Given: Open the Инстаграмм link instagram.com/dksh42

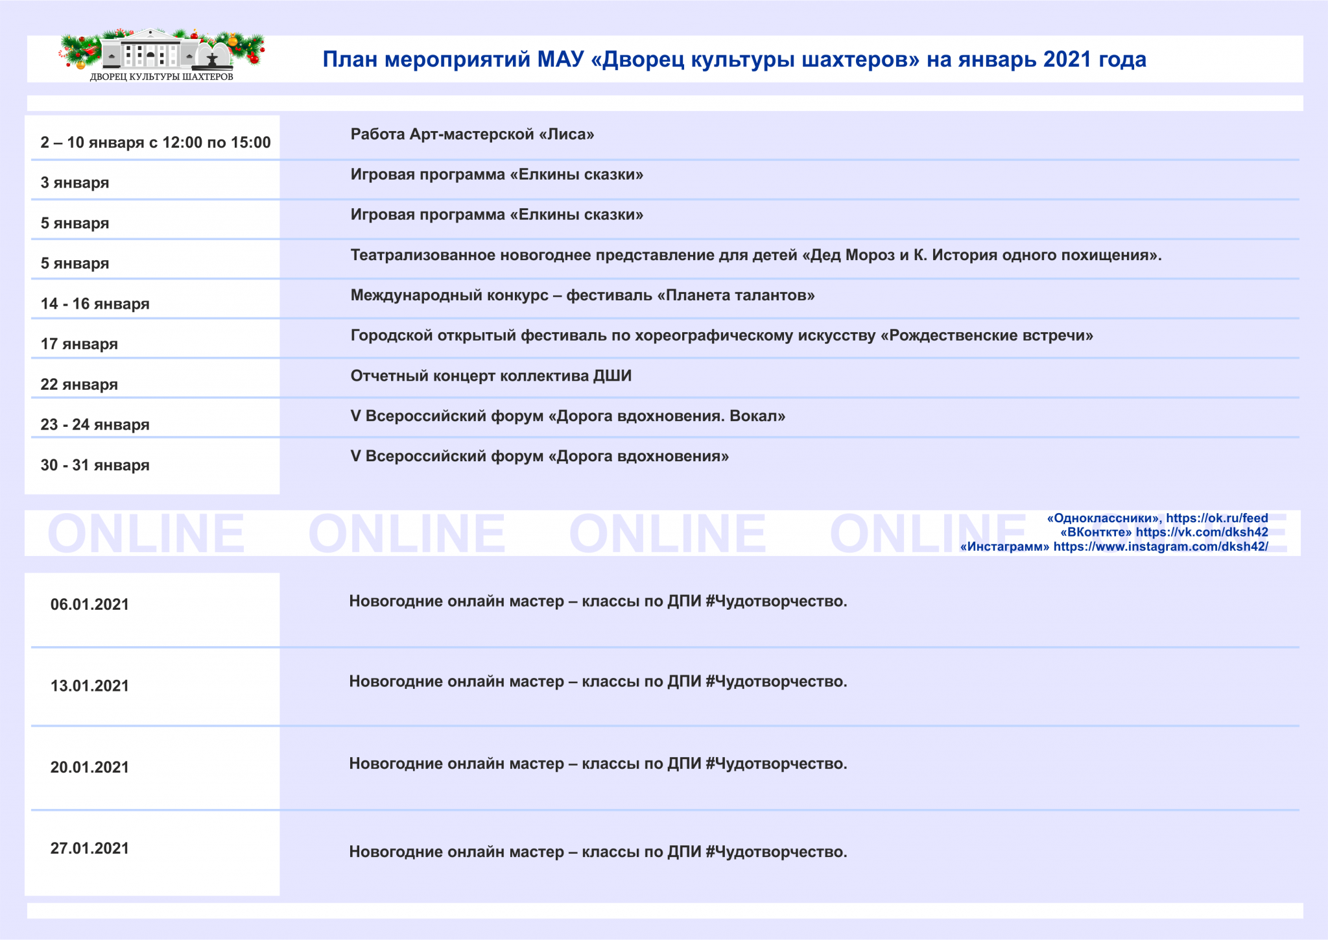Looking at the screenshot, I should coord(1114,546).
